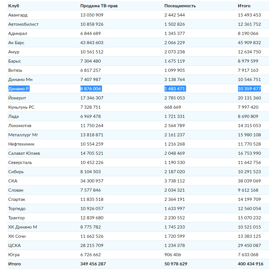Click highlighted value 8 876 006
Screen dimensions: 269x269
point(91,89)
